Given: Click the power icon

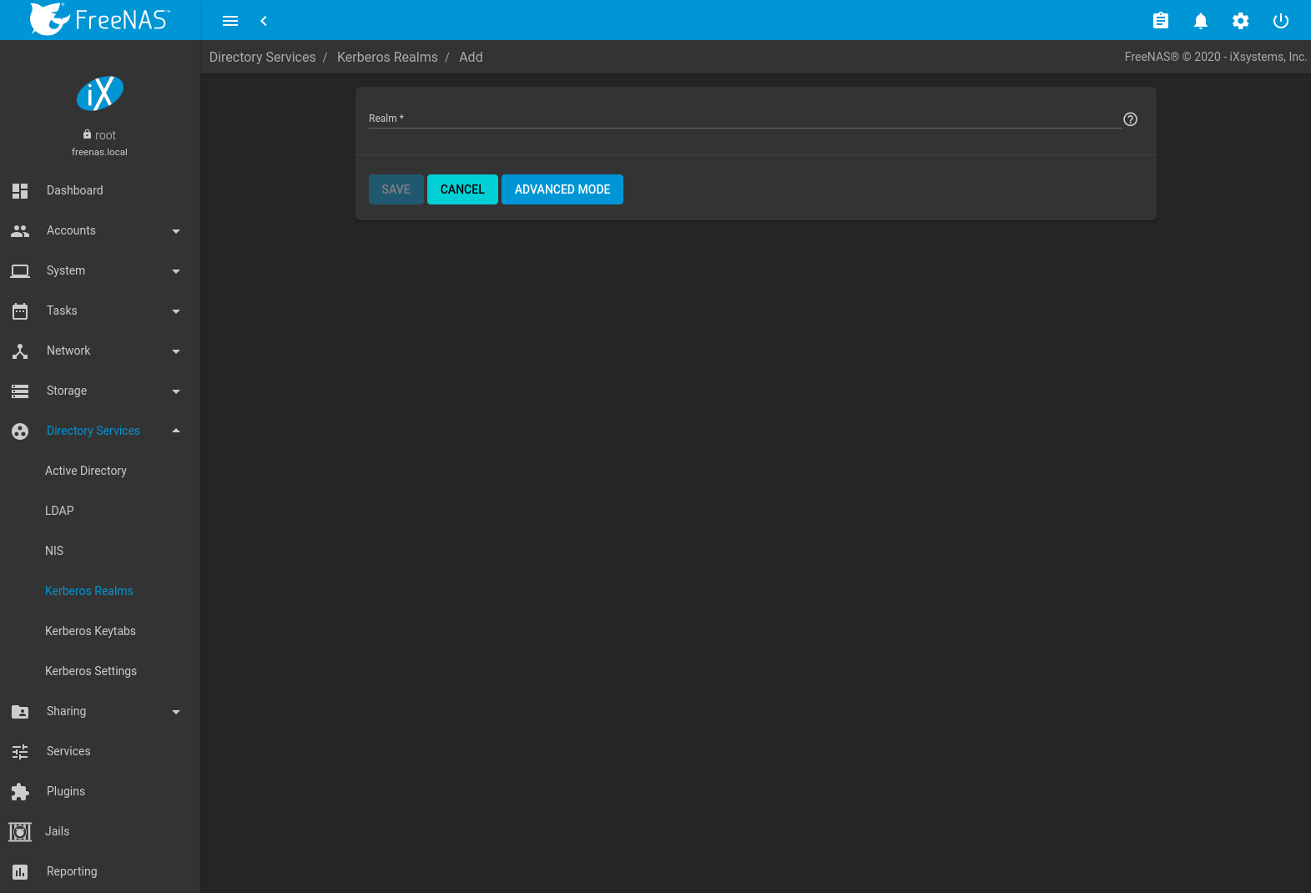Looking at the screenshot, I should tap(1280, 21).
